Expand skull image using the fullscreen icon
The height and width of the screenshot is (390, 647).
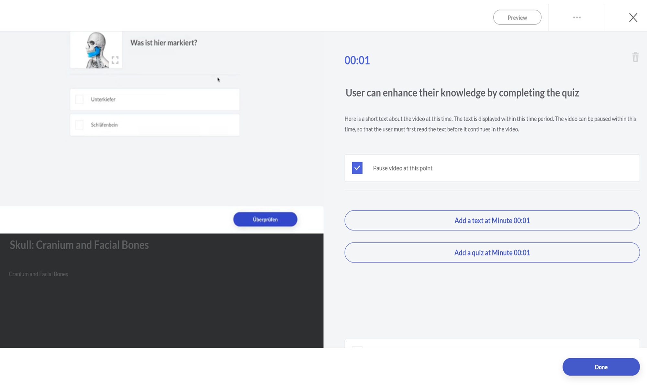(115, 60)
